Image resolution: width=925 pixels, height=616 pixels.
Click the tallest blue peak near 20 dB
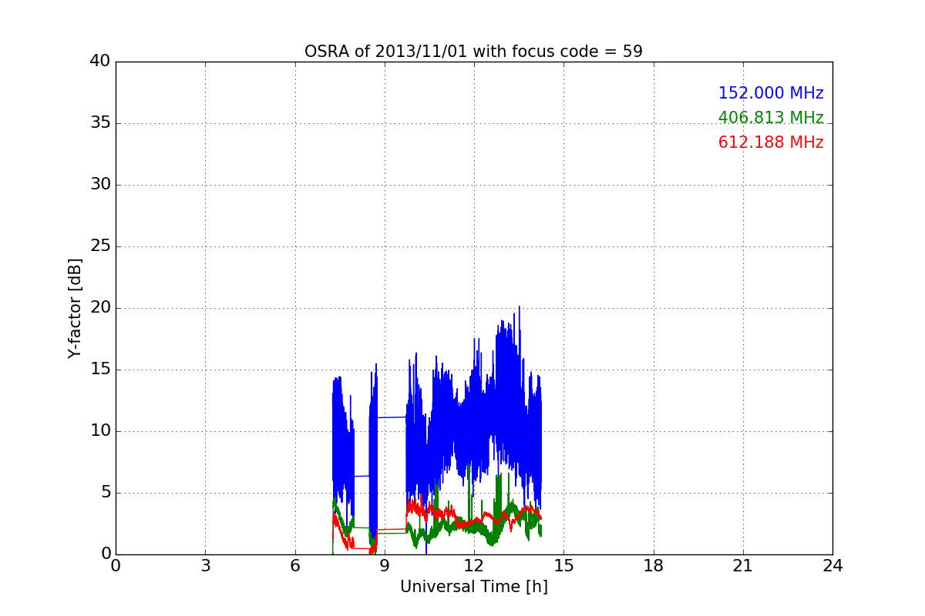click(x=519, y=308)
